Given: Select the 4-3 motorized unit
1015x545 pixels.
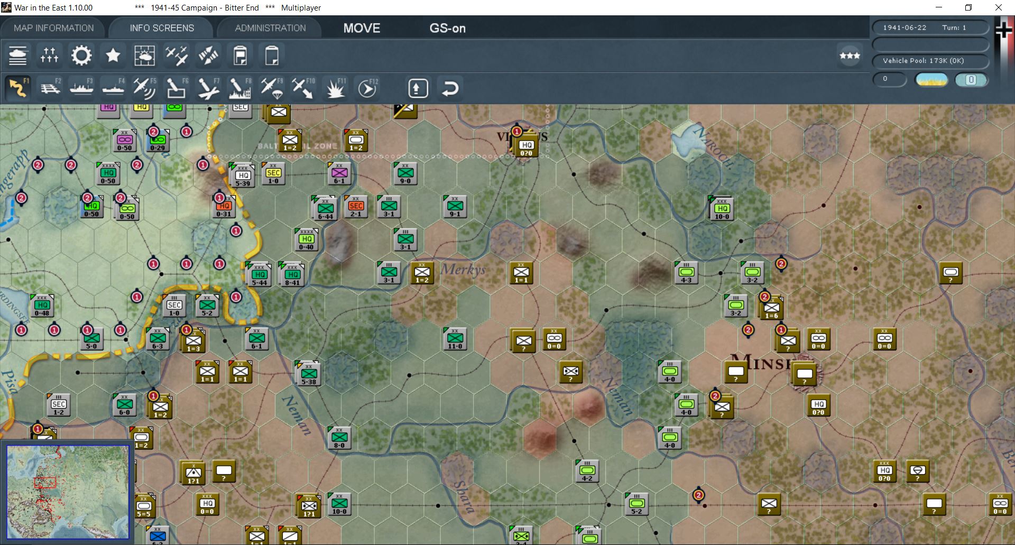Looking at the screenshot, I should [686, 273].
